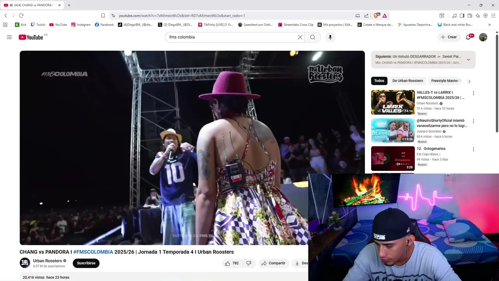The height and width of the screenshot is (281, 499).
Task: Open the Urban Roosters channel avatar
Action: pos(25,263)
